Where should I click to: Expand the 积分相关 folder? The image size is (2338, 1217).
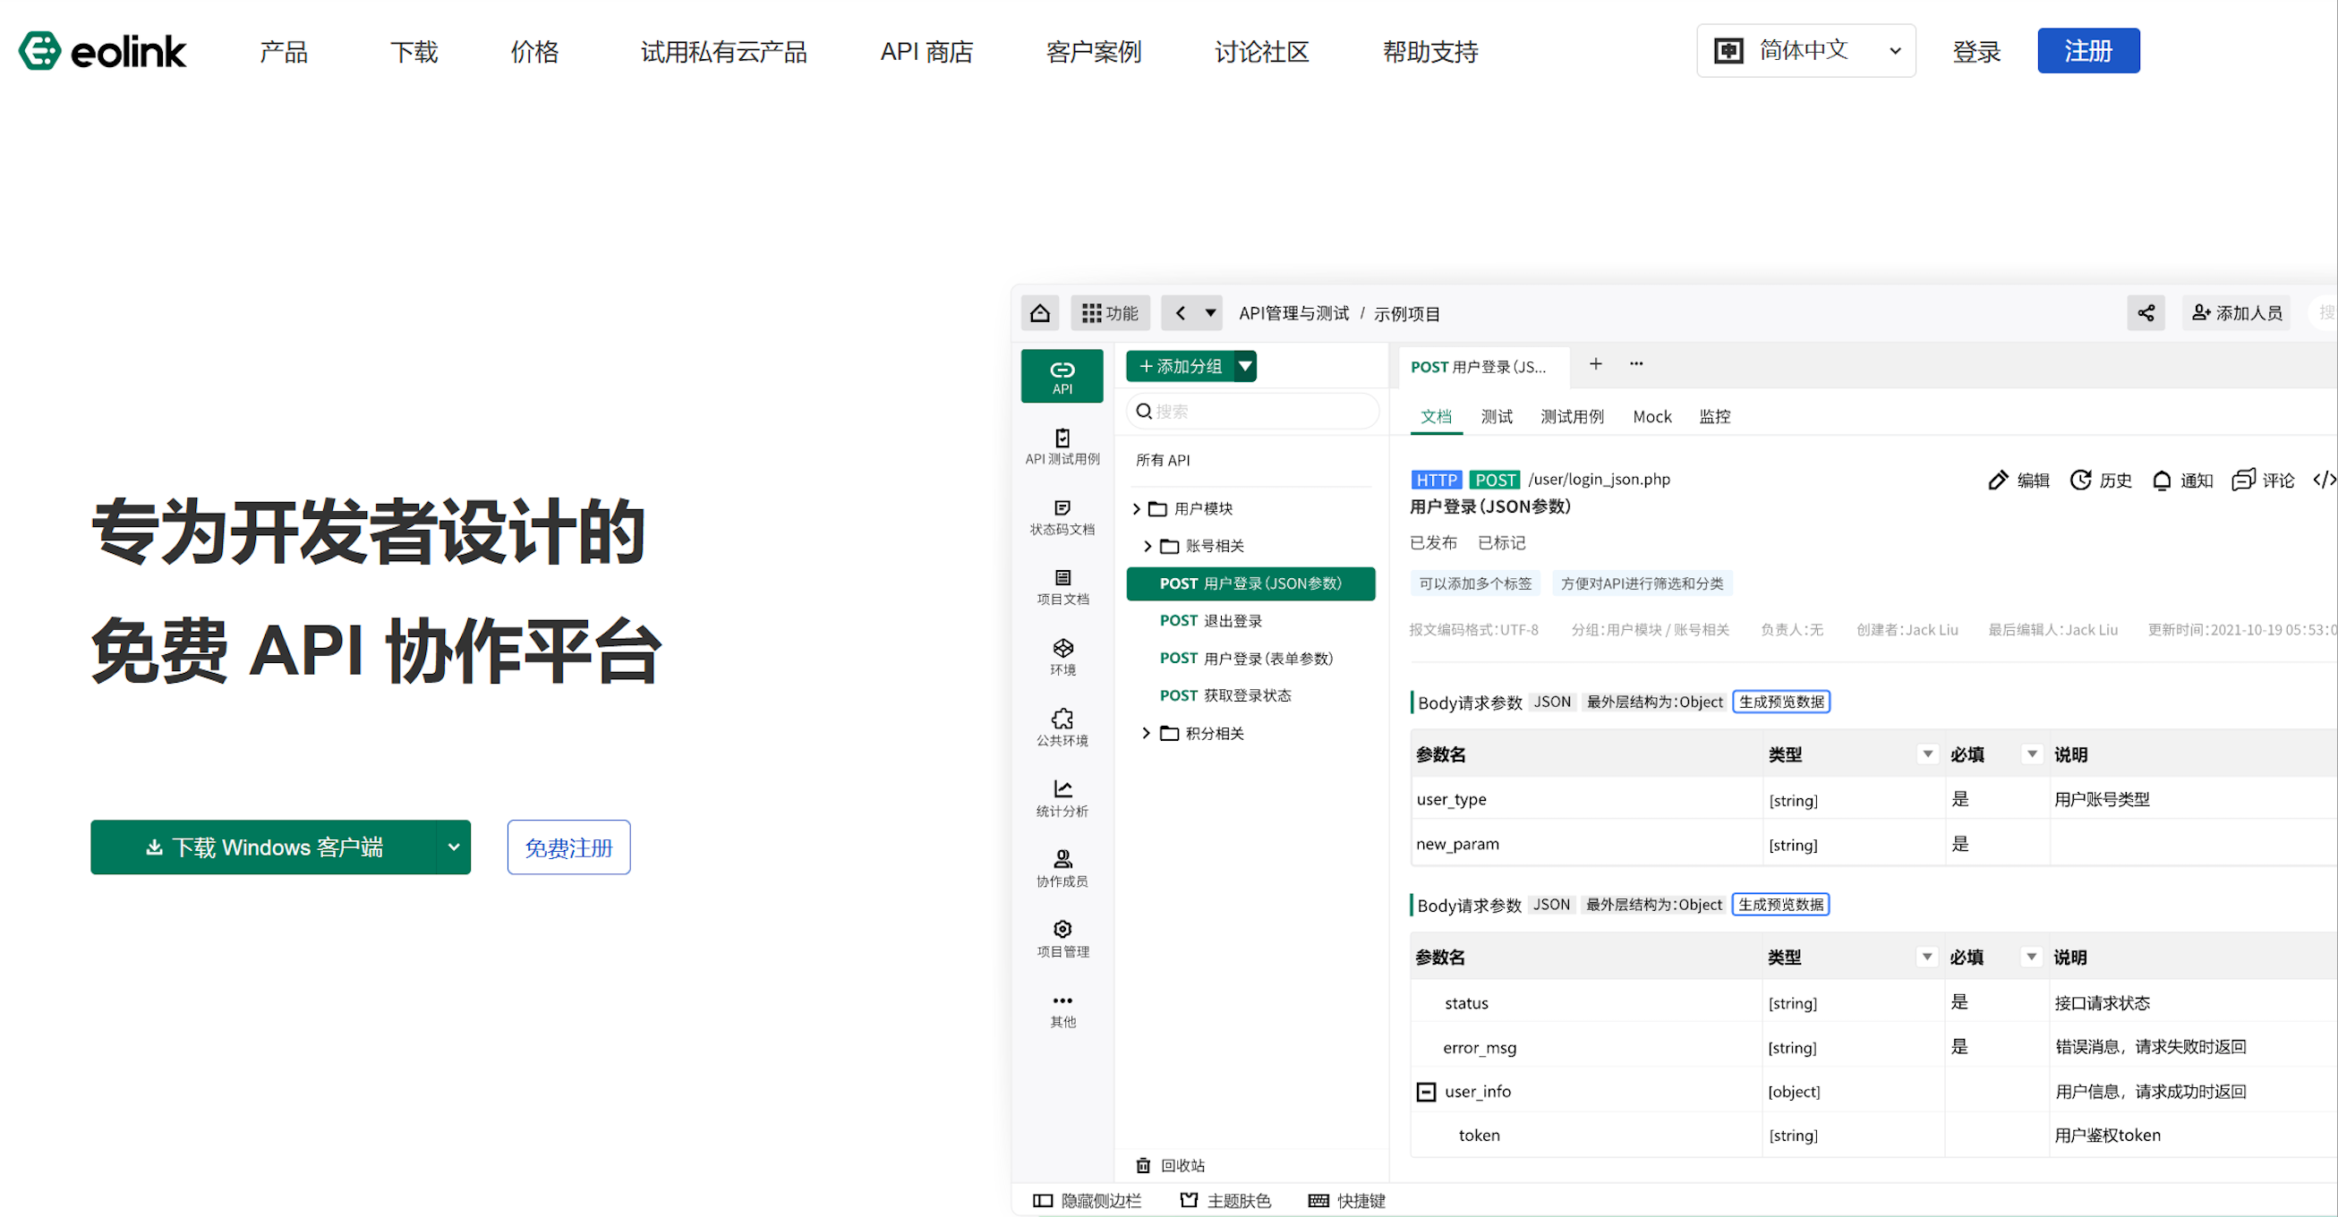pyautogui.click(x=1147, y=733)
